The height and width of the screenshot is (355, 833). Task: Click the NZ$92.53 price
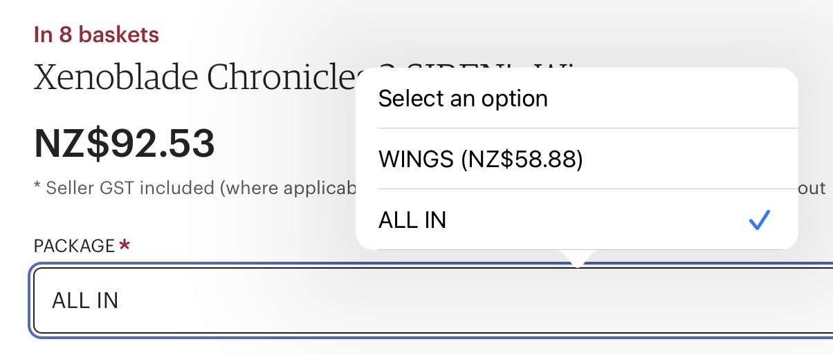coord(125,144)
